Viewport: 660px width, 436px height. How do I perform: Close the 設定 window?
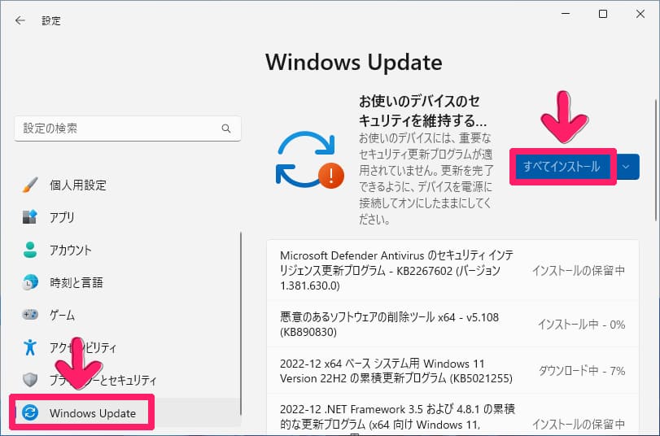tap(640, 14)
